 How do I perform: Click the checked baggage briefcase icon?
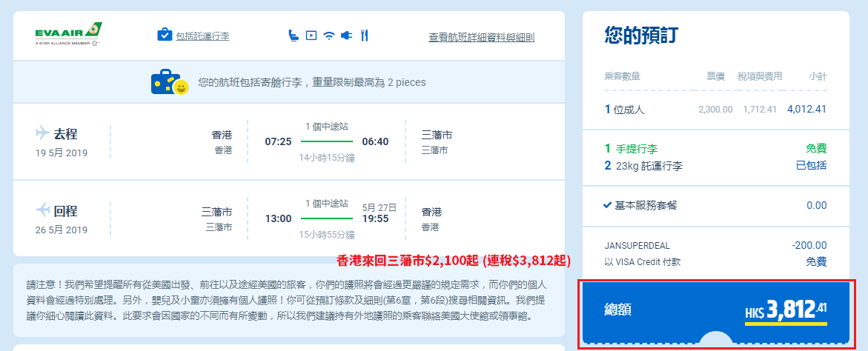coord(165,35)
